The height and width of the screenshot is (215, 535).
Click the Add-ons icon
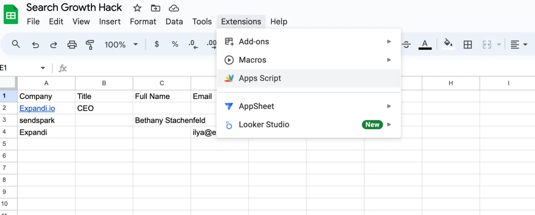pos(229,41)
